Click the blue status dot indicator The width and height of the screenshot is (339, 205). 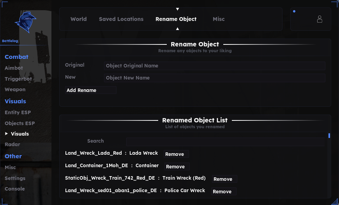[294, 11]
